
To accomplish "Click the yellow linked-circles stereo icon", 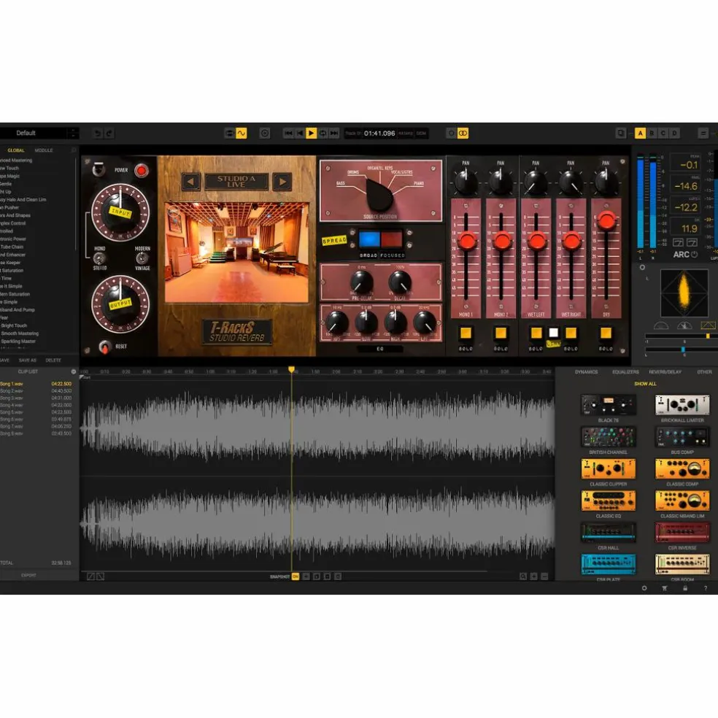I will tap(463, 134).
